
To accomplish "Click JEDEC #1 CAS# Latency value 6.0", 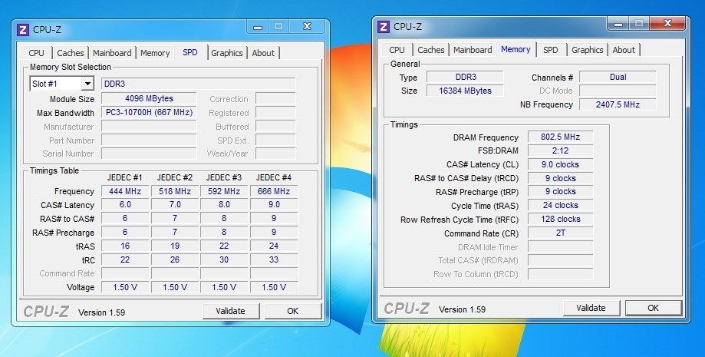I will pos(125,205).
